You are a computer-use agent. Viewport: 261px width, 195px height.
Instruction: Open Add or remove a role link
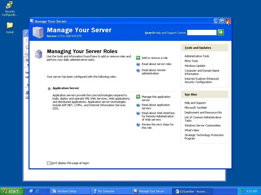coord(155,58)
